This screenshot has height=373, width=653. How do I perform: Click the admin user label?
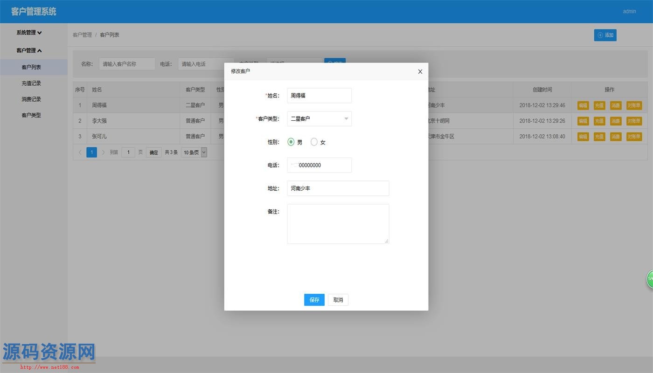[x=629, y=11]
